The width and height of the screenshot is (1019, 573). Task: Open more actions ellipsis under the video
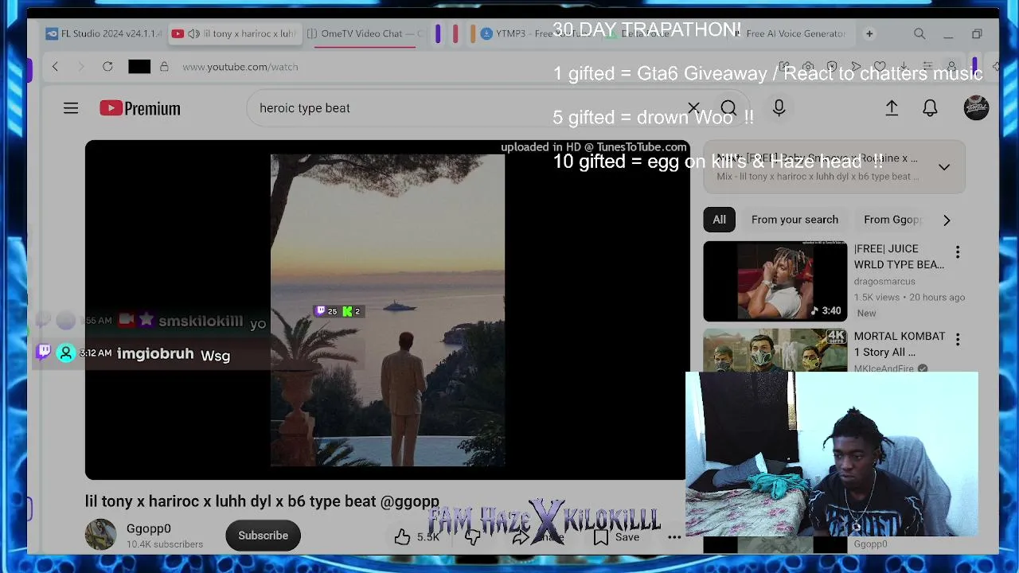[x=674, y=537]
